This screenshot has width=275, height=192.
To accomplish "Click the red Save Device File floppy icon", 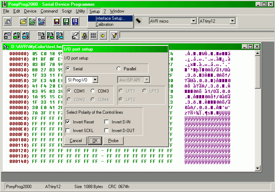I will (x=57, y=22).
